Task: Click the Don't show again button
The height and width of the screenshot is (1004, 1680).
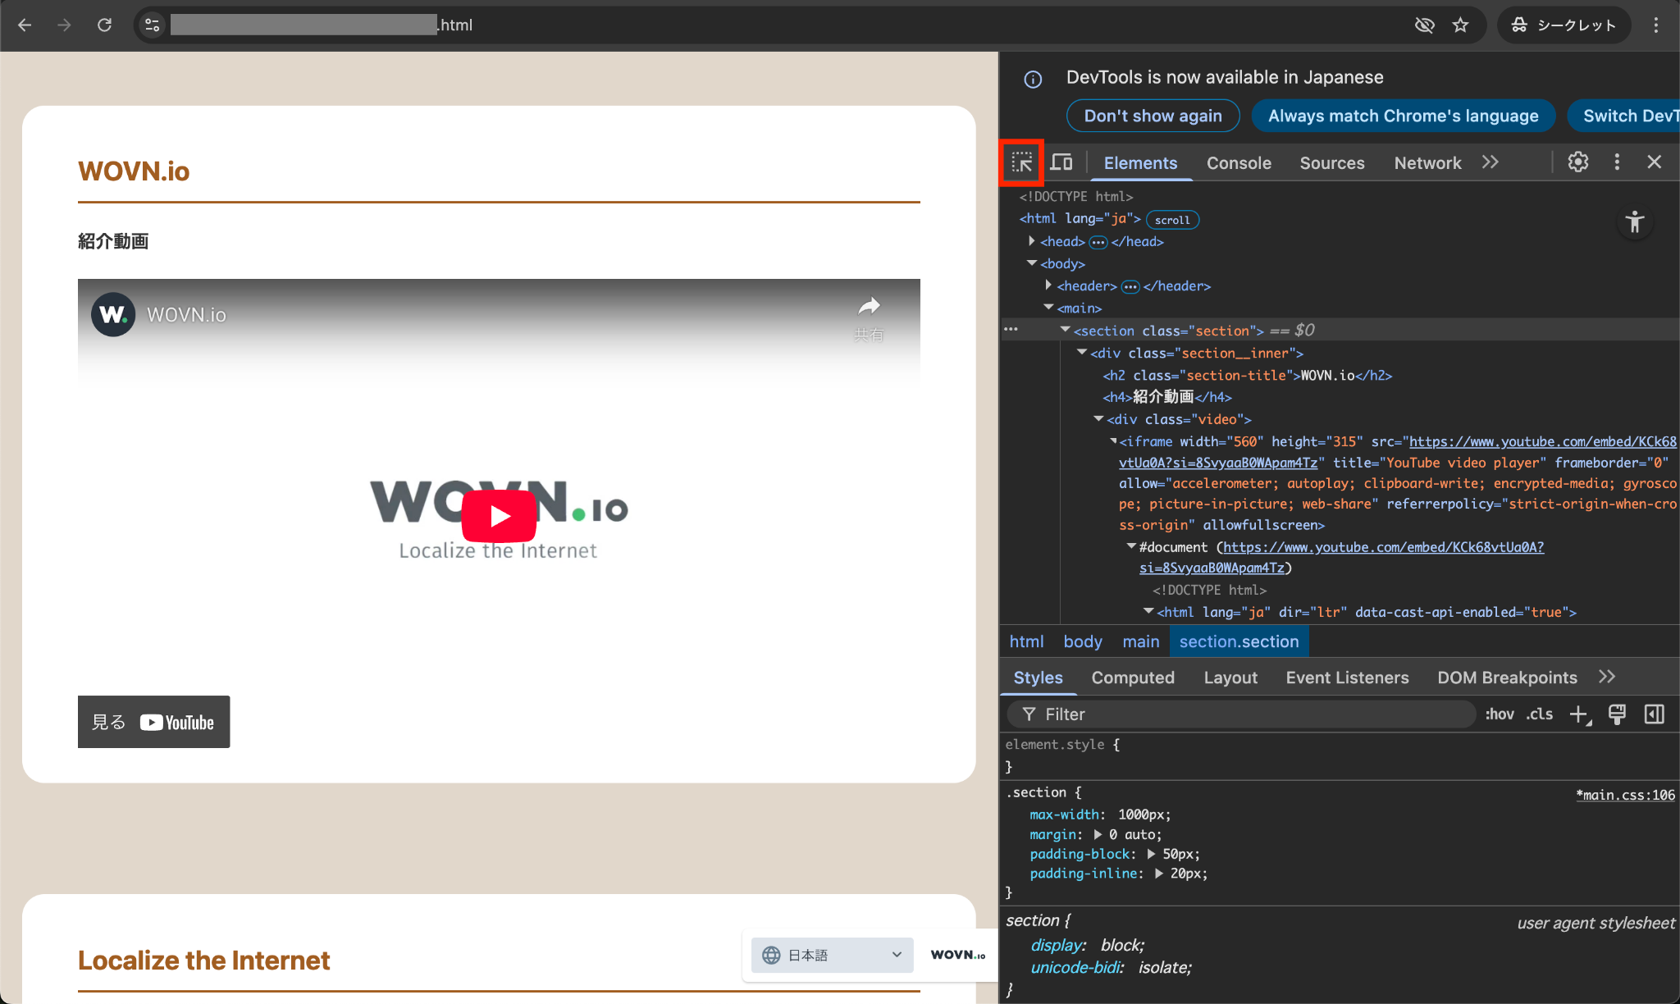Action: (x=1153, y=116)
